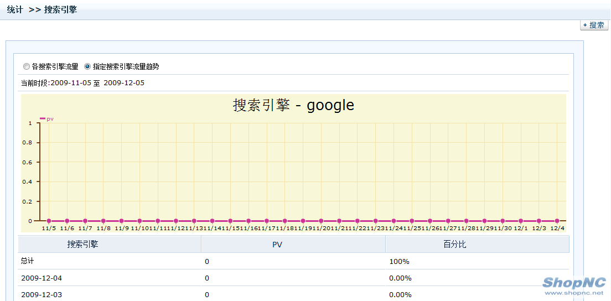Click the PV value in 总计 row
Viewport: 611px width, 301px height.
[207, 262]
